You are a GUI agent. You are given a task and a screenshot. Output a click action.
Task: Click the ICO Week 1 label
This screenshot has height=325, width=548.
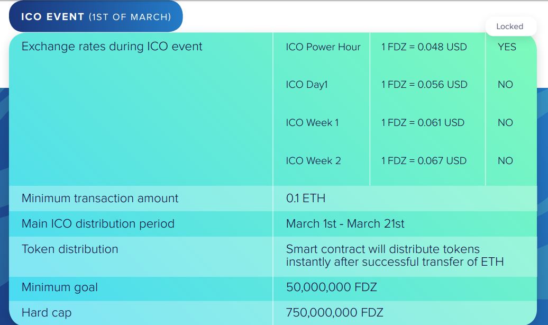coord(312,123)
